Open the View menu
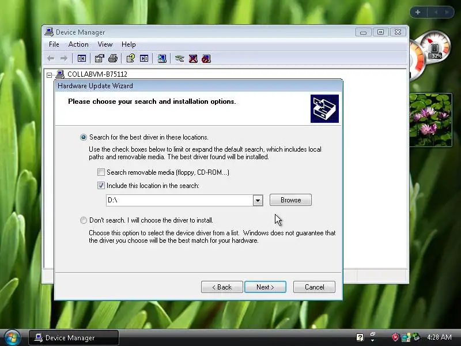461x346 pixels. click(105, 44)
